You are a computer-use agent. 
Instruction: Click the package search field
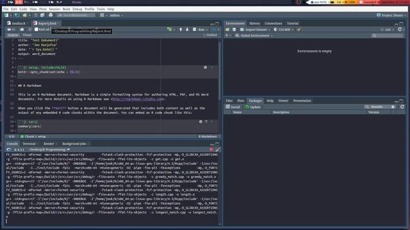[380, 107]
